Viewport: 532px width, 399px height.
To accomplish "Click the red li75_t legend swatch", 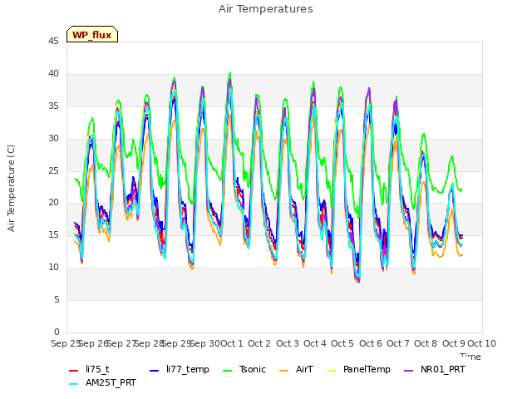I will click(74, 371).
